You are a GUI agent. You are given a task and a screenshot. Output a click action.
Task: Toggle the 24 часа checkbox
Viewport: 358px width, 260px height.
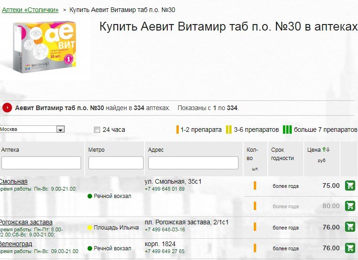coord(97,130)
